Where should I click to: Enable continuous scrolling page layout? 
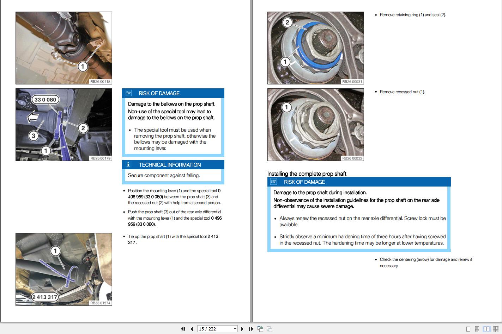click(x=477, y=329)
